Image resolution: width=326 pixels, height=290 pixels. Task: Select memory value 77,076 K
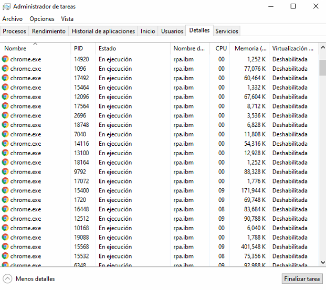click(x=255, y=69)
